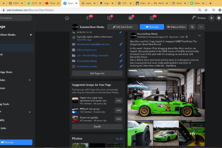Viewport: 222px width, 148px height.
Task: Search the page with magnifier icon
Action: [192, 27]
